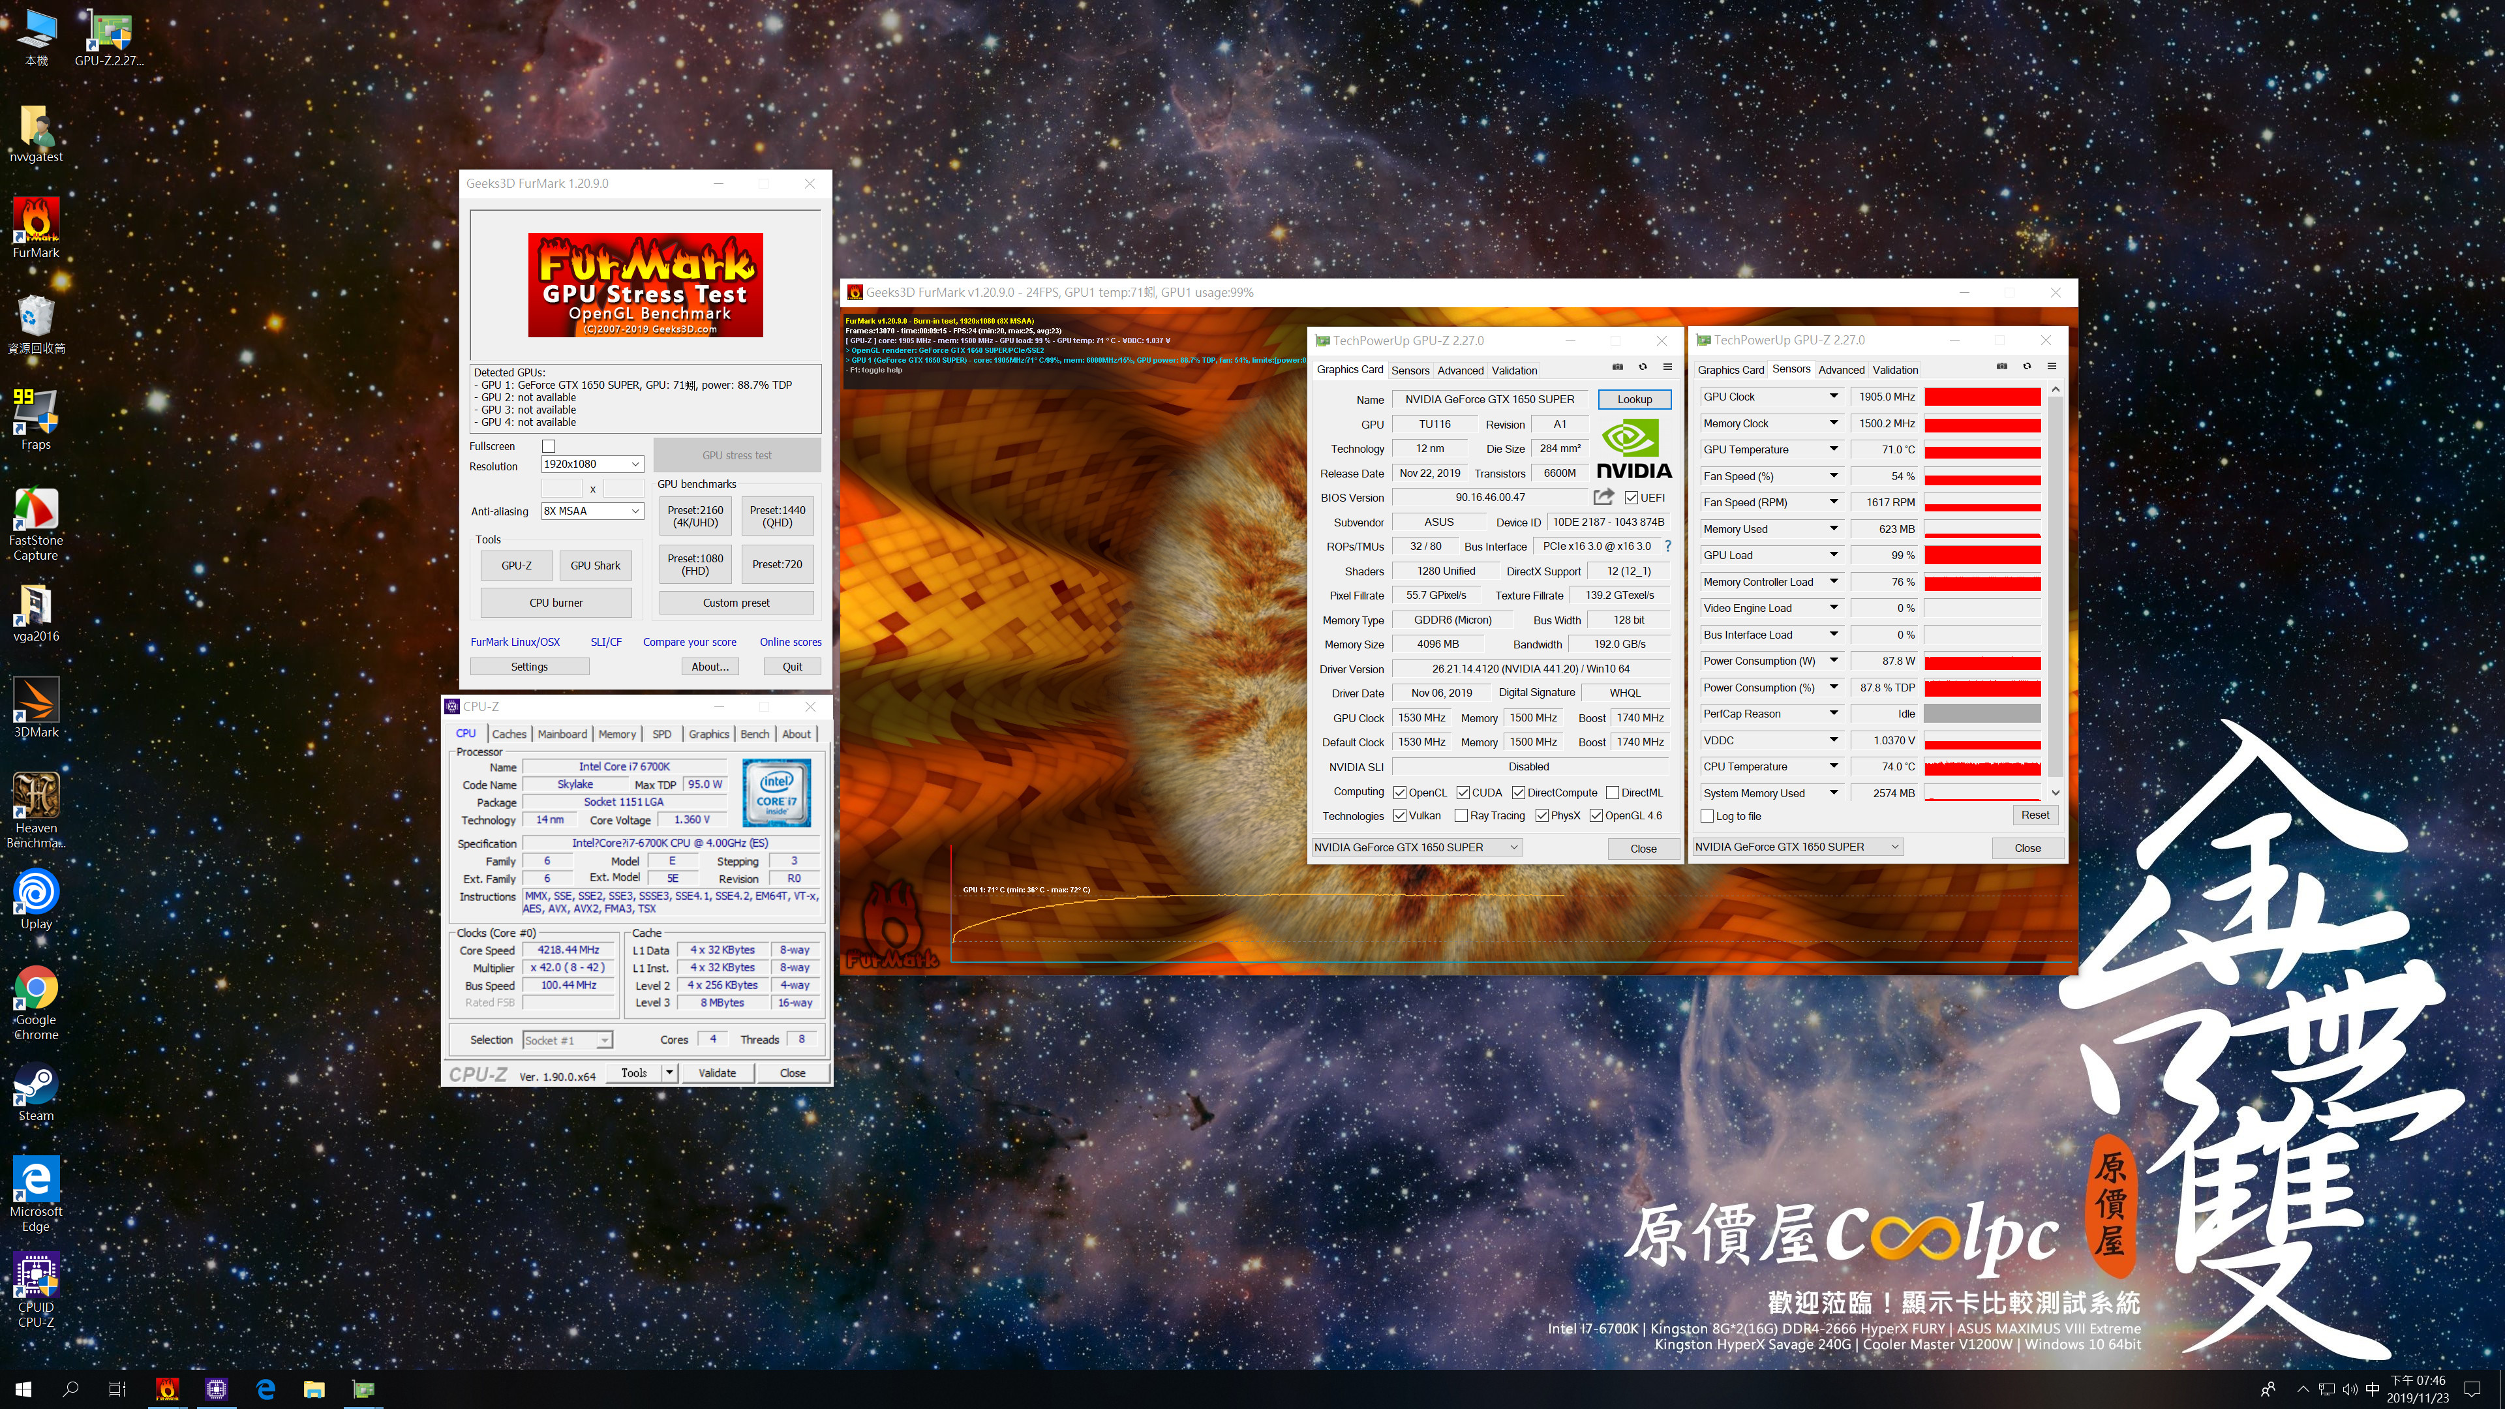This screenshot has width=2505, height=1409.
Task: Open the Resolution 1920x1080 dropdown in FurMark
Action: pos(591,465)
